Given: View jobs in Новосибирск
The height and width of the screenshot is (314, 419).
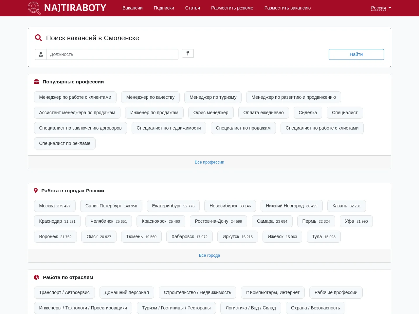Looking at the screenshot, I should (230, 206).
